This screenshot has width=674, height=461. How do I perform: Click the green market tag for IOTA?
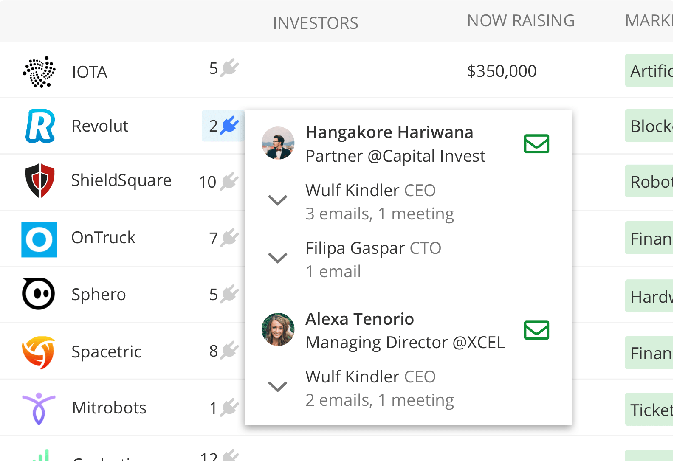click(x=650, y=71)
